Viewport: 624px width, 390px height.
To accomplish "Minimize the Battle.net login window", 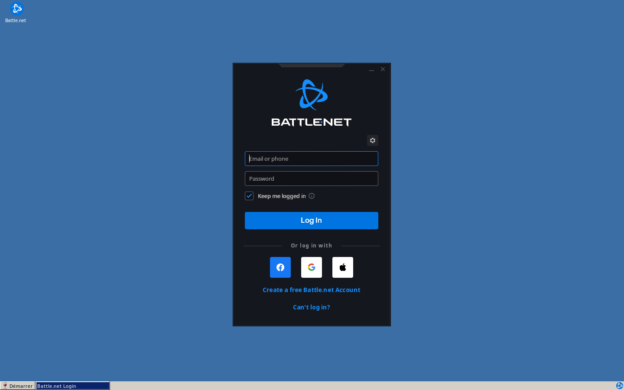I will (371, 69).
